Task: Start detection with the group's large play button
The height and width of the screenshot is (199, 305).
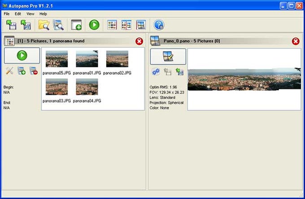Action: tap(22, 56)
